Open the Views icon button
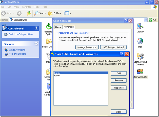 (67, 13)
